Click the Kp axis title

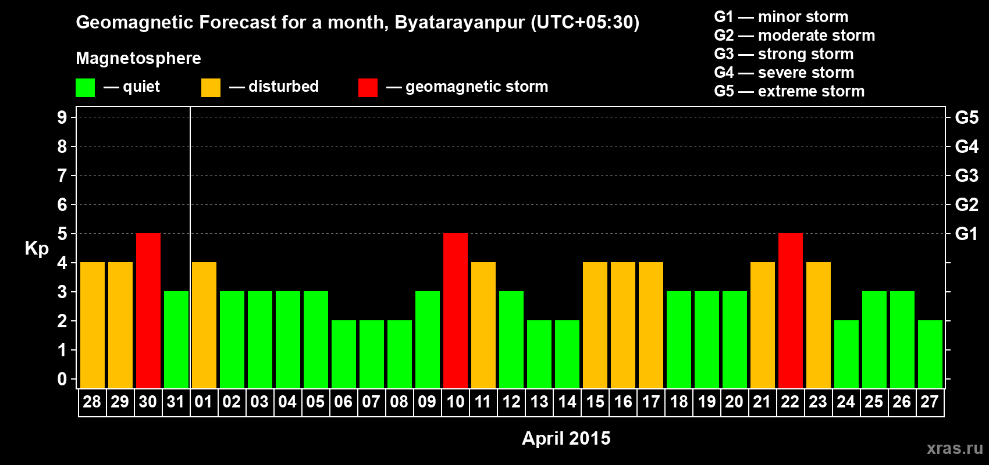coord(37,249)
